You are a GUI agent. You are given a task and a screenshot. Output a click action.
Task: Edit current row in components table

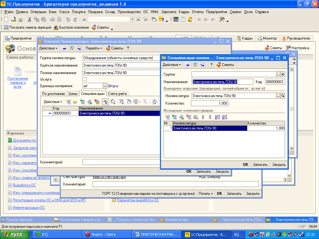pyautogui.click(x=182, y=117)
